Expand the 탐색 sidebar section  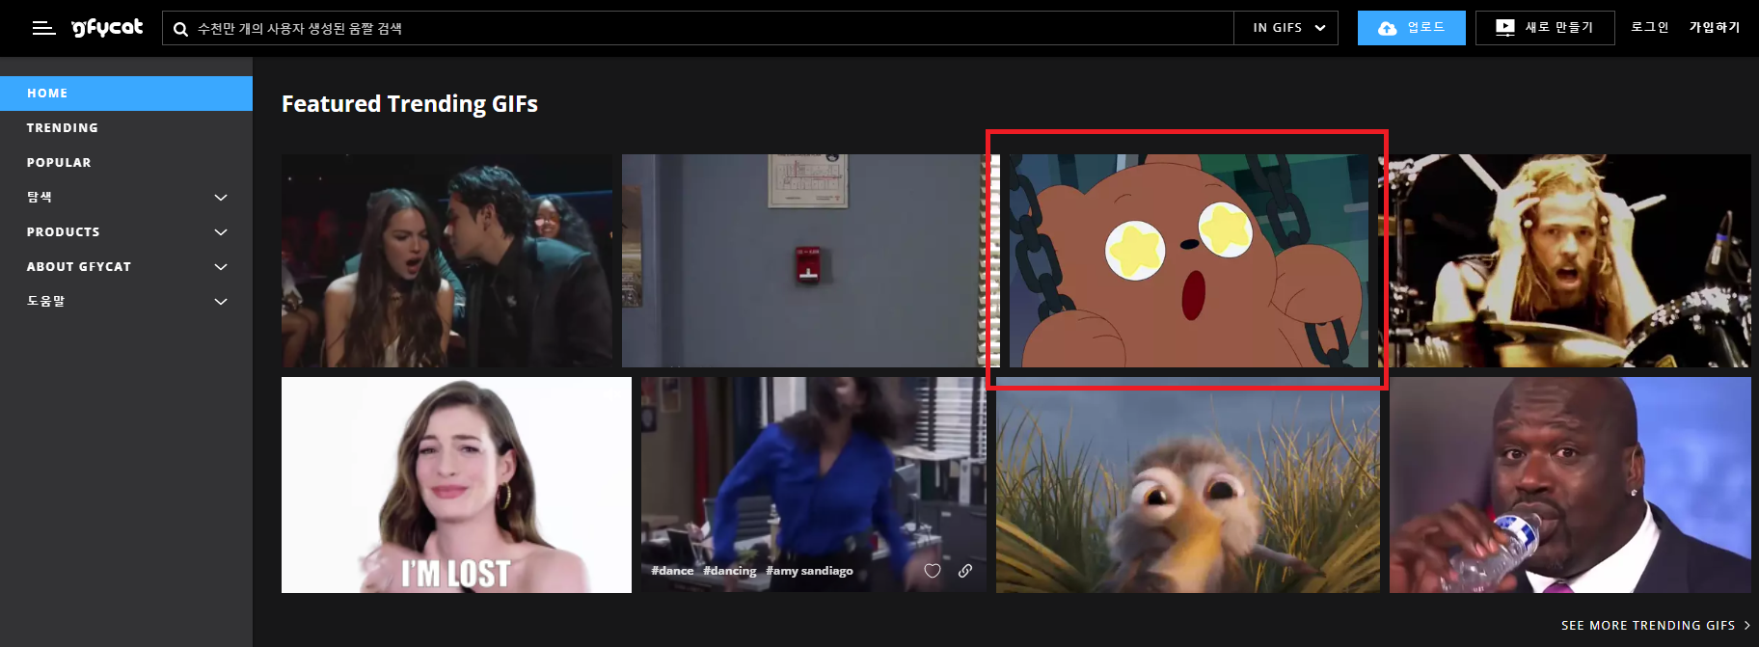pos(126,198)
